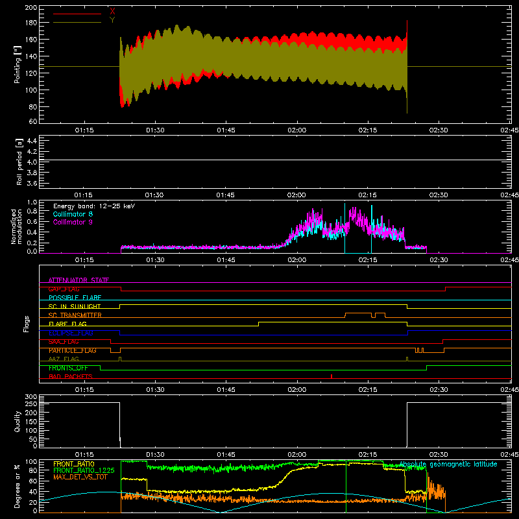Image resolution: width=519 pixels, height=519 pixels.
Task: Click the olive Y legend line
Action: (x=77, y=23)
